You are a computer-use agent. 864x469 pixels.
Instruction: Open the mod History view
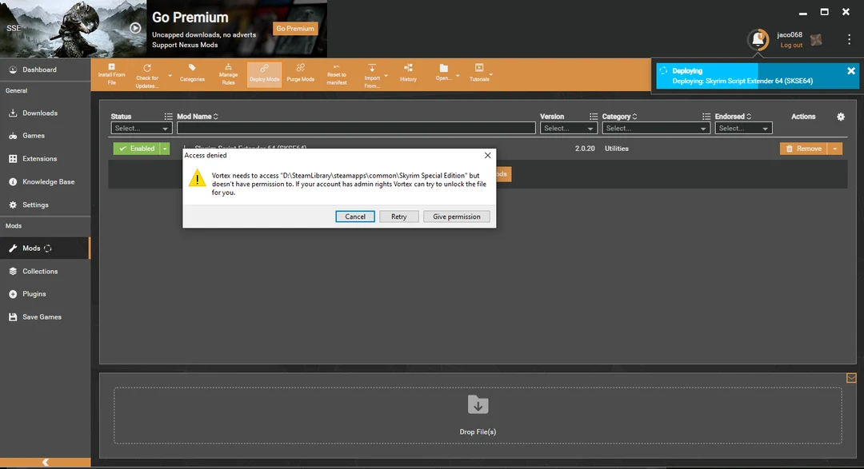pos(408,74)
